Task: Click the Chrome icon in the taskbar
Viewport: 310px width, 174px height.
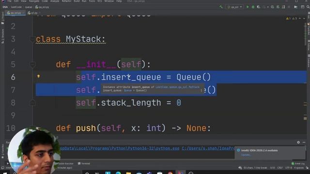Action: [x=170, y=173]
